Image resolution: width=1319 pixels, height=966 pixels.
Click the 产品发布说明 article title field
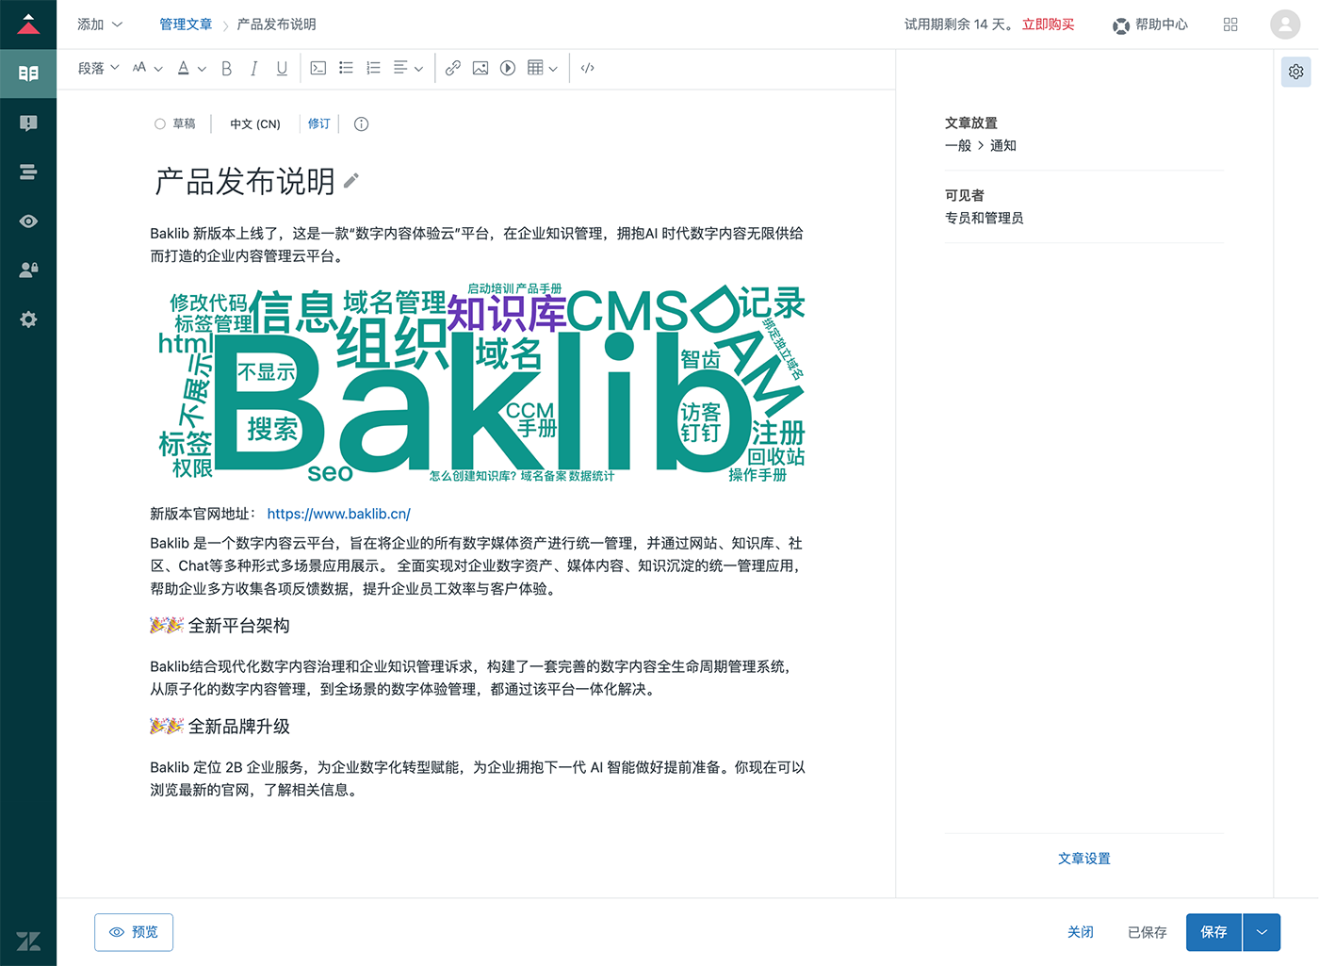coord(245,181)
